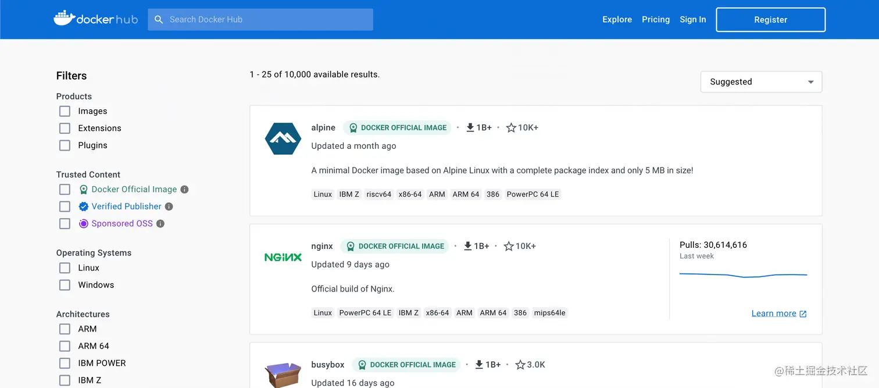
Task: Click alpine's Linux tag
Action: (323, 194)
